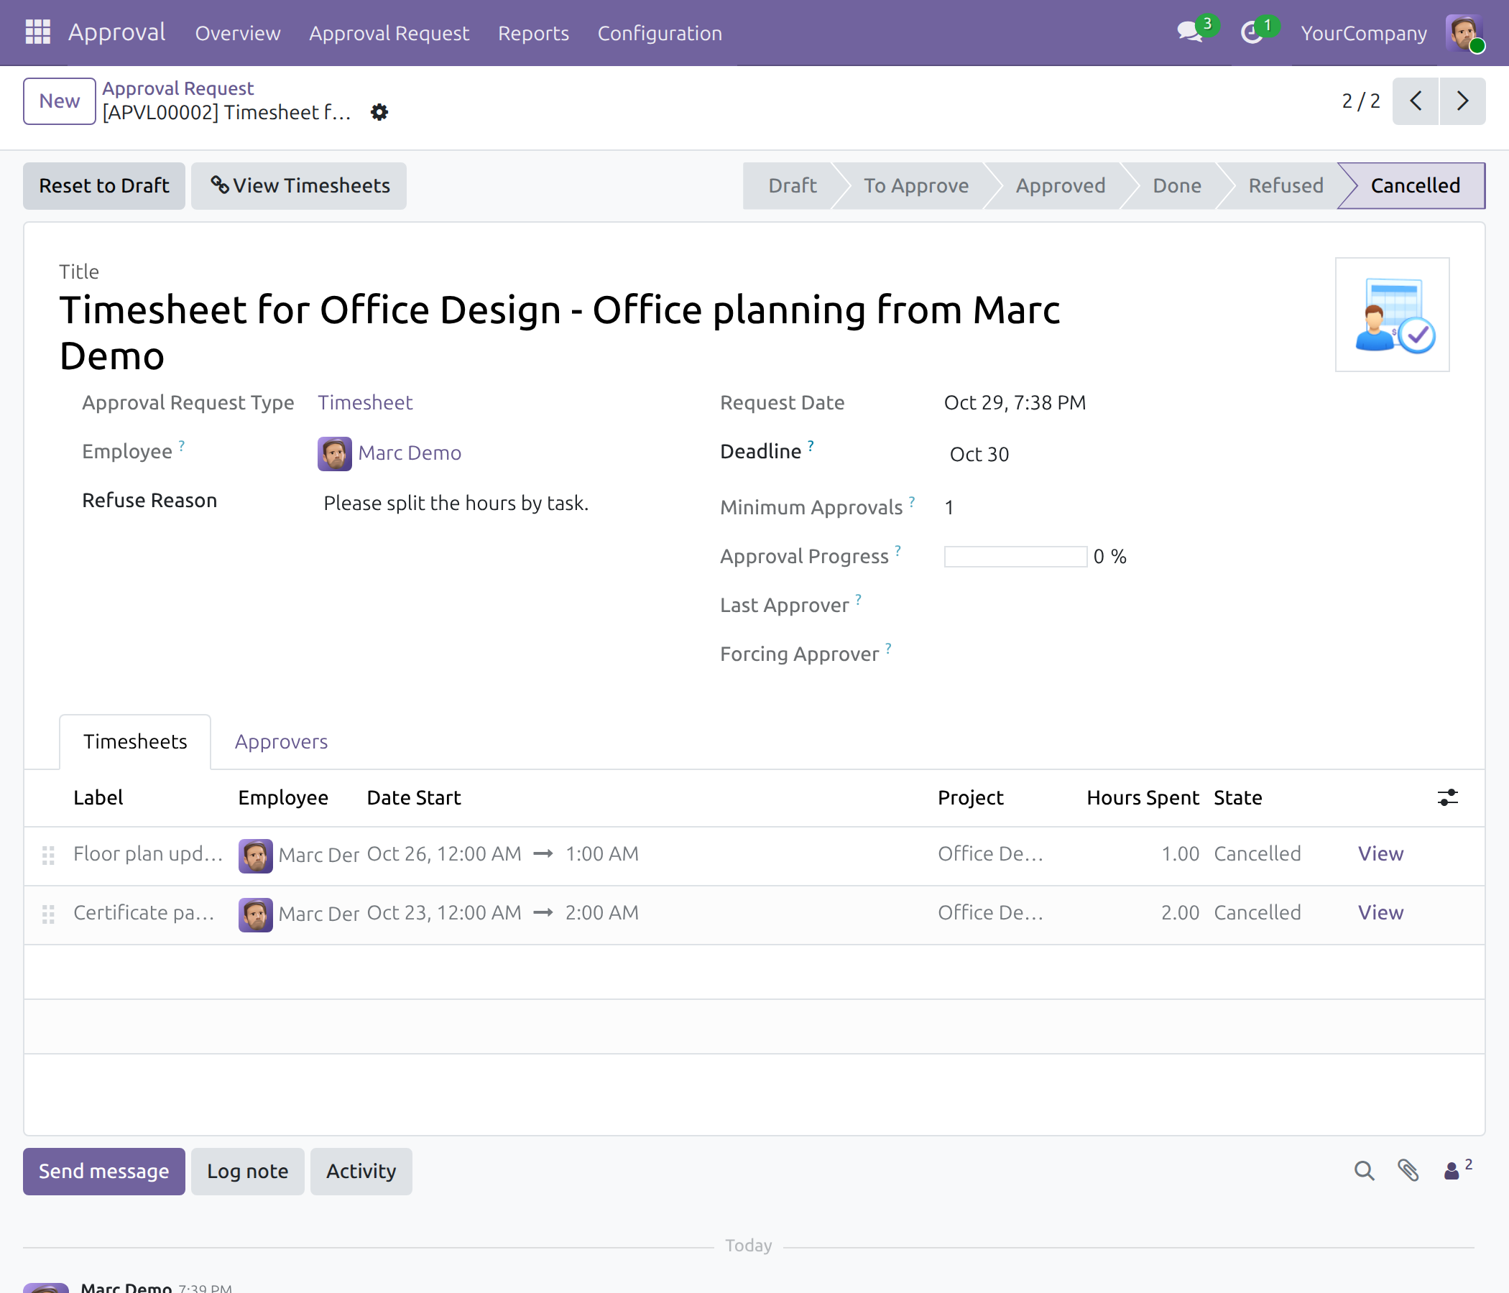
Task: Open Marc Demo employee link
Action: click(x=410, y=453)
